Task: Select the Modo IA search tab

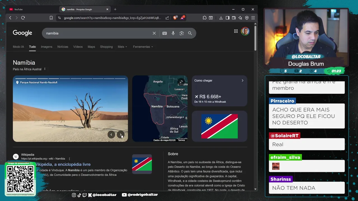Action: point(18,47)
